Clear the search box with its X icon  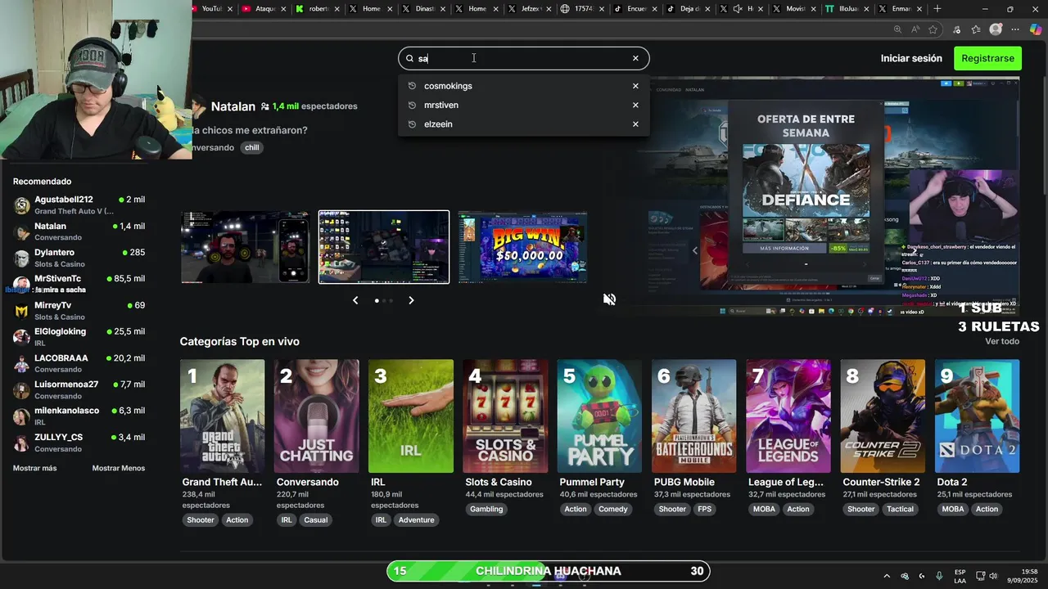[635, 58]
